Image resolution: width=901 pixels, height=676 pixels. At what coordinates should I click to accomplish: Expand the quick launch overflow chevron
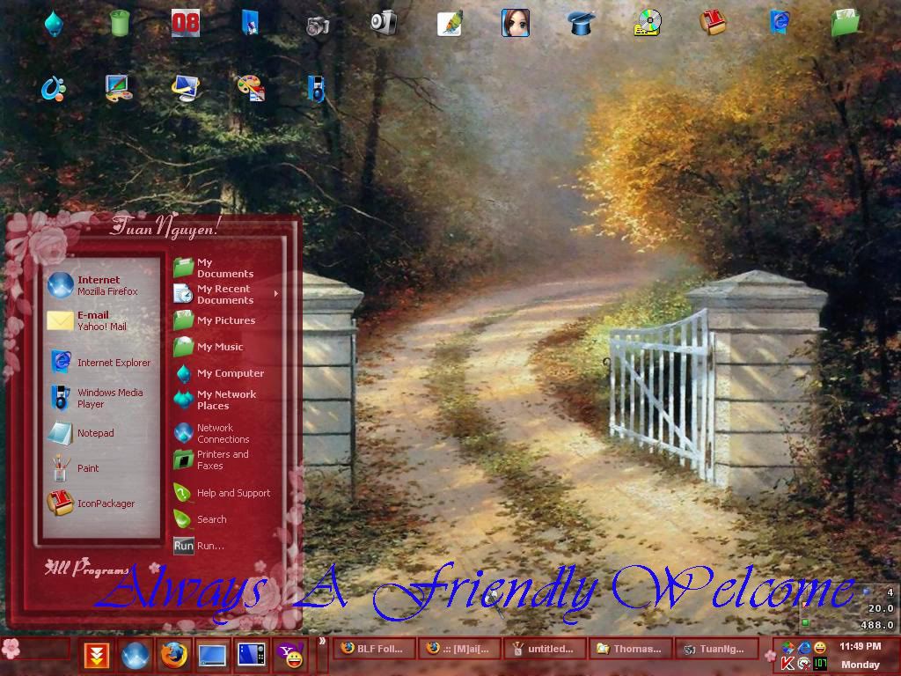[322, 641]
